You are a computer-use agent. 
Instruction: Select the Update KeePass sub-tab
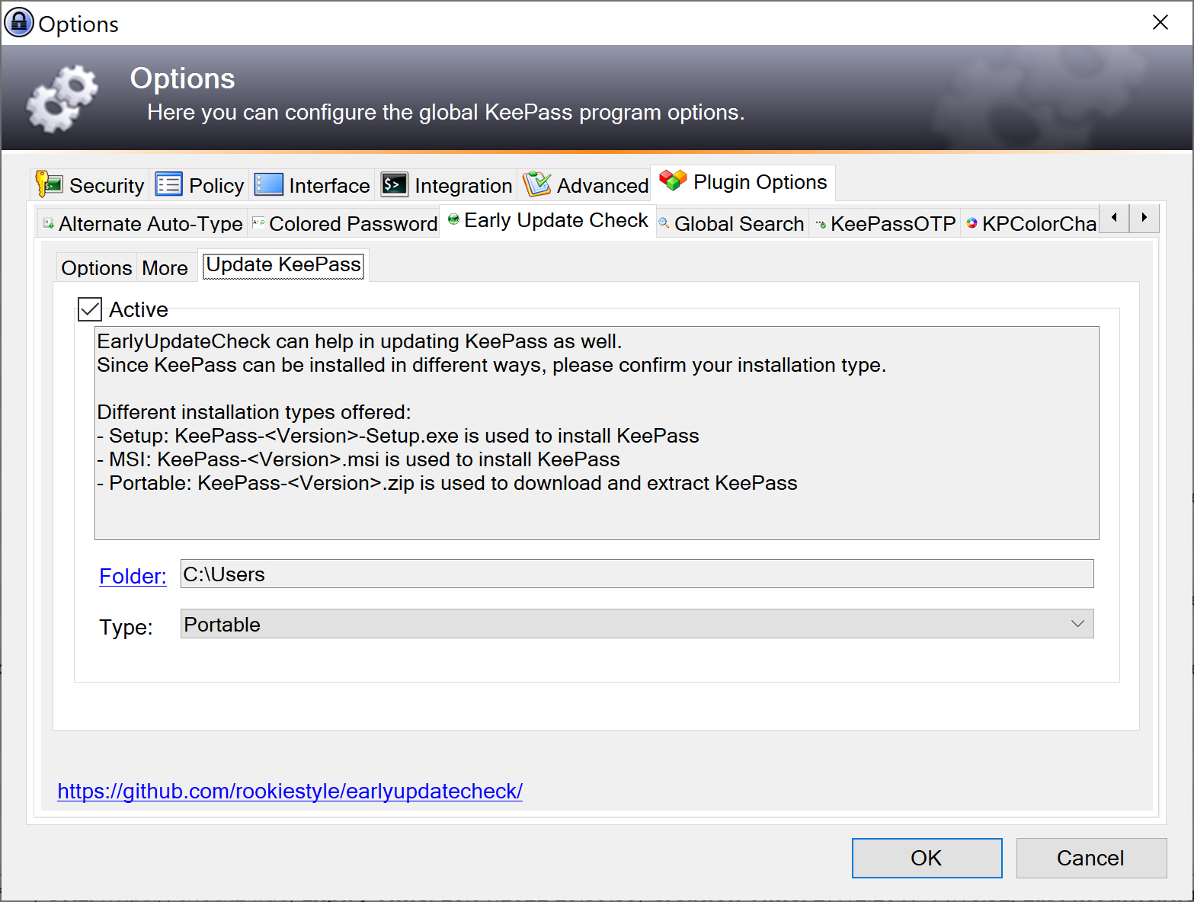pos(283,265)
